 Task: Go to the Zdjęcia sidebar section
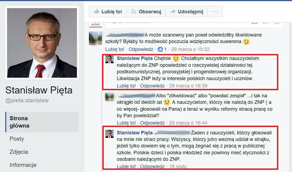coord(19,152)
